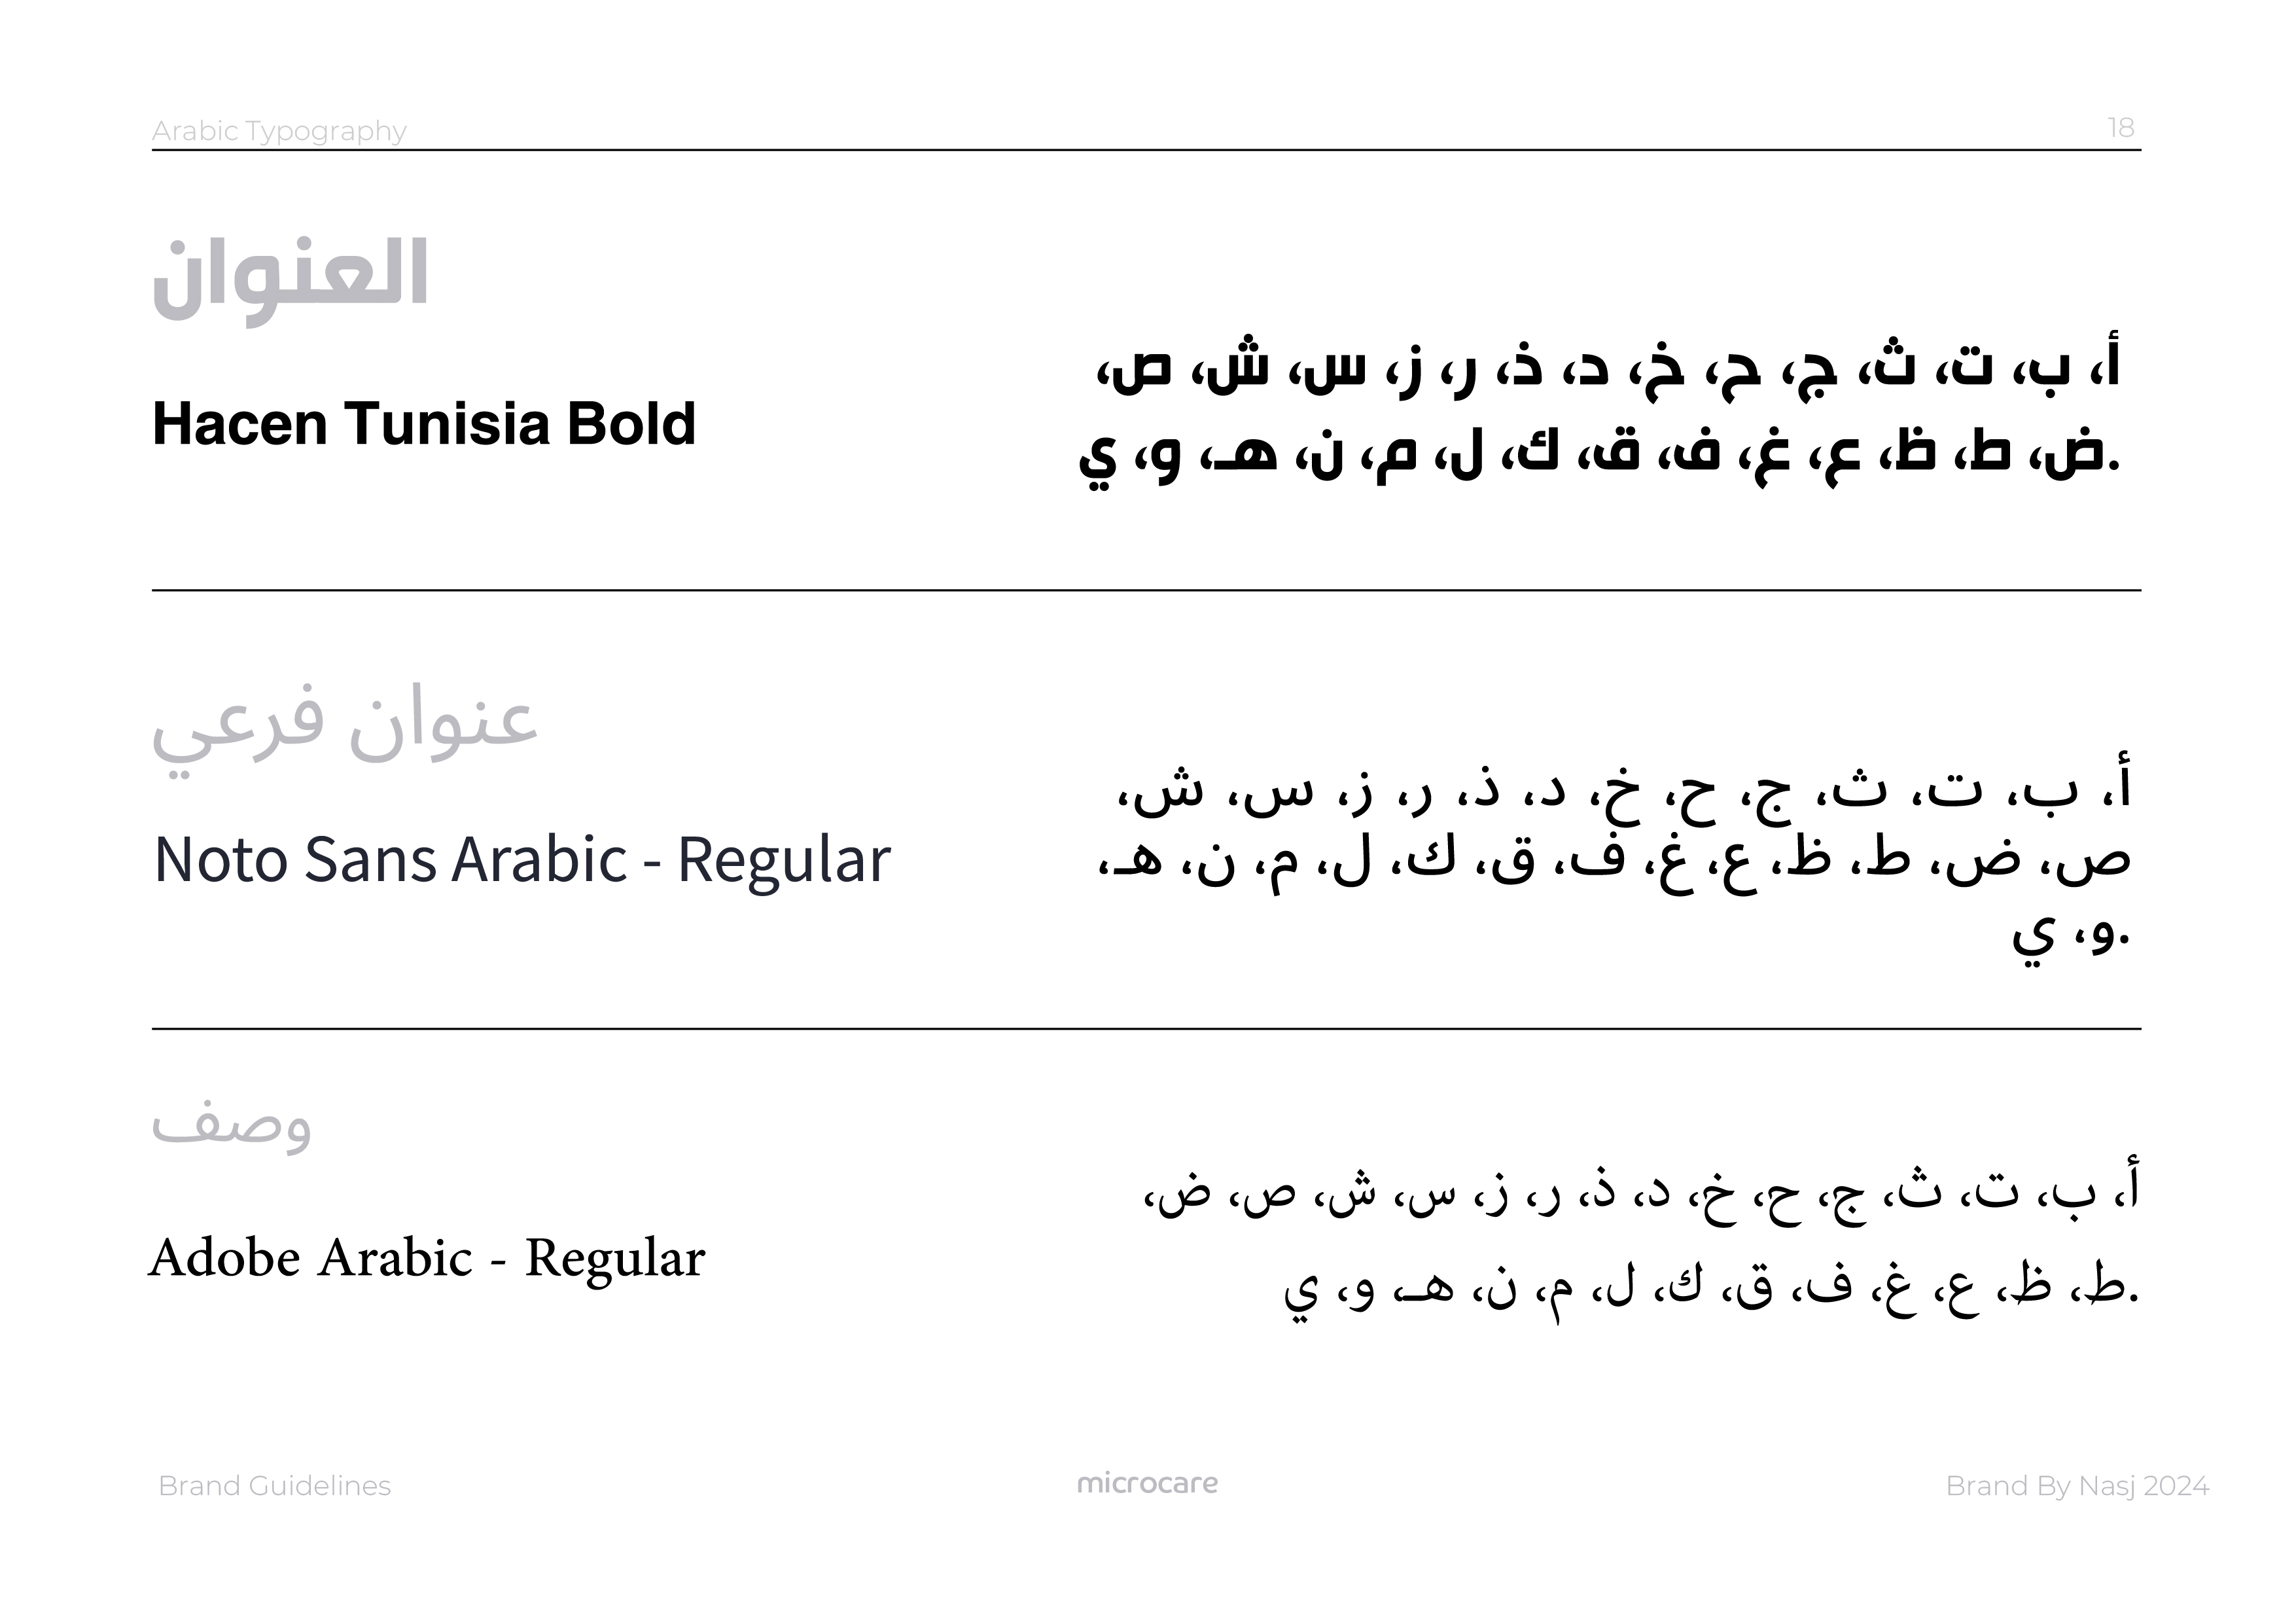The image size is (2296, 1624).
Task: Click the microcare logo in the footer
Action: click(1147, 1483)
